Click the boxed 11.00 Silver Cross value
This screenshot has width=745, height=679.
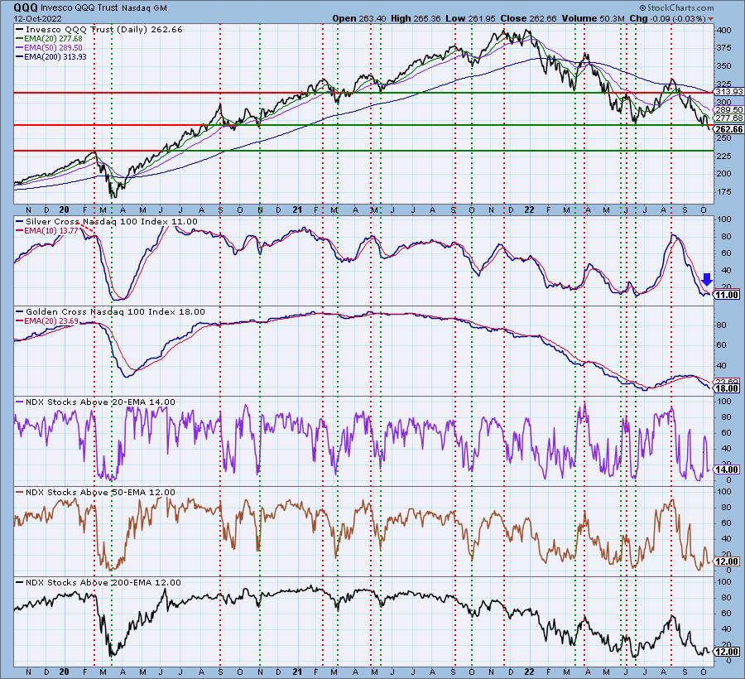pyautogui.click(x=727, y=295)
